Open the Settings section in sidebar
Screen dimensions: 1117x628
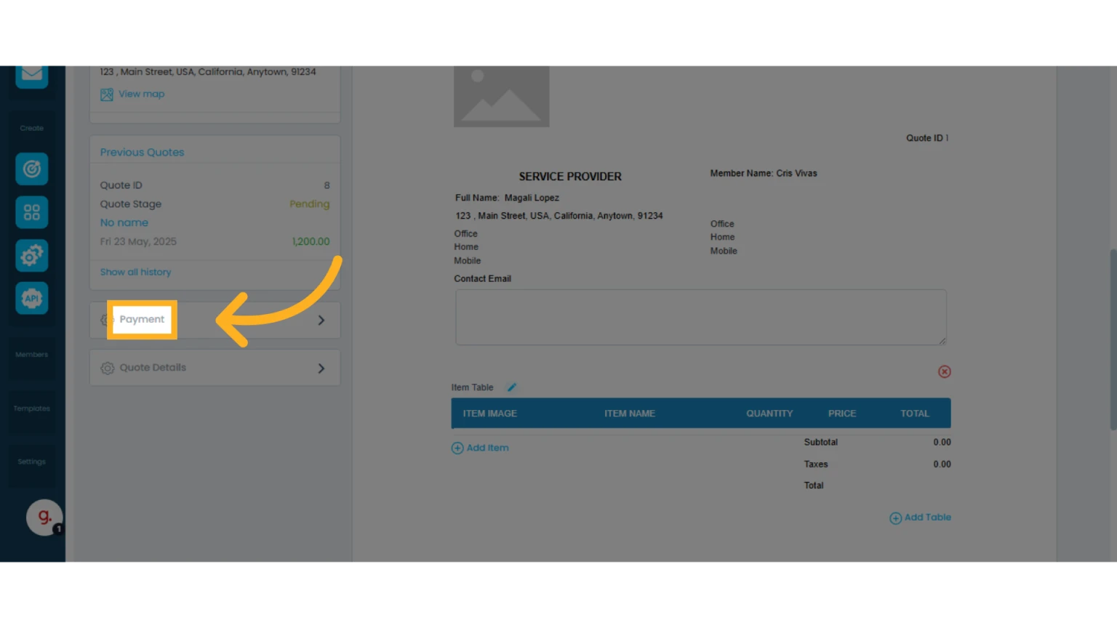coord(32,462)
